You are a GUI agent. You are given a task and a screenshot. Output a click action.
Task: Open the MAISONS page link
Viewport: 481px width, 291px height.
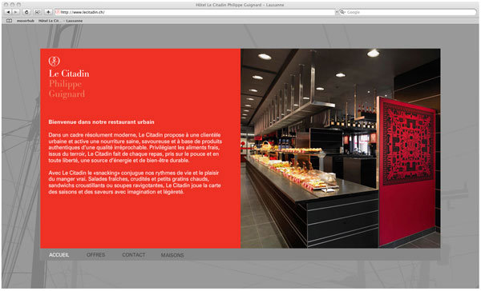point(172,255)
